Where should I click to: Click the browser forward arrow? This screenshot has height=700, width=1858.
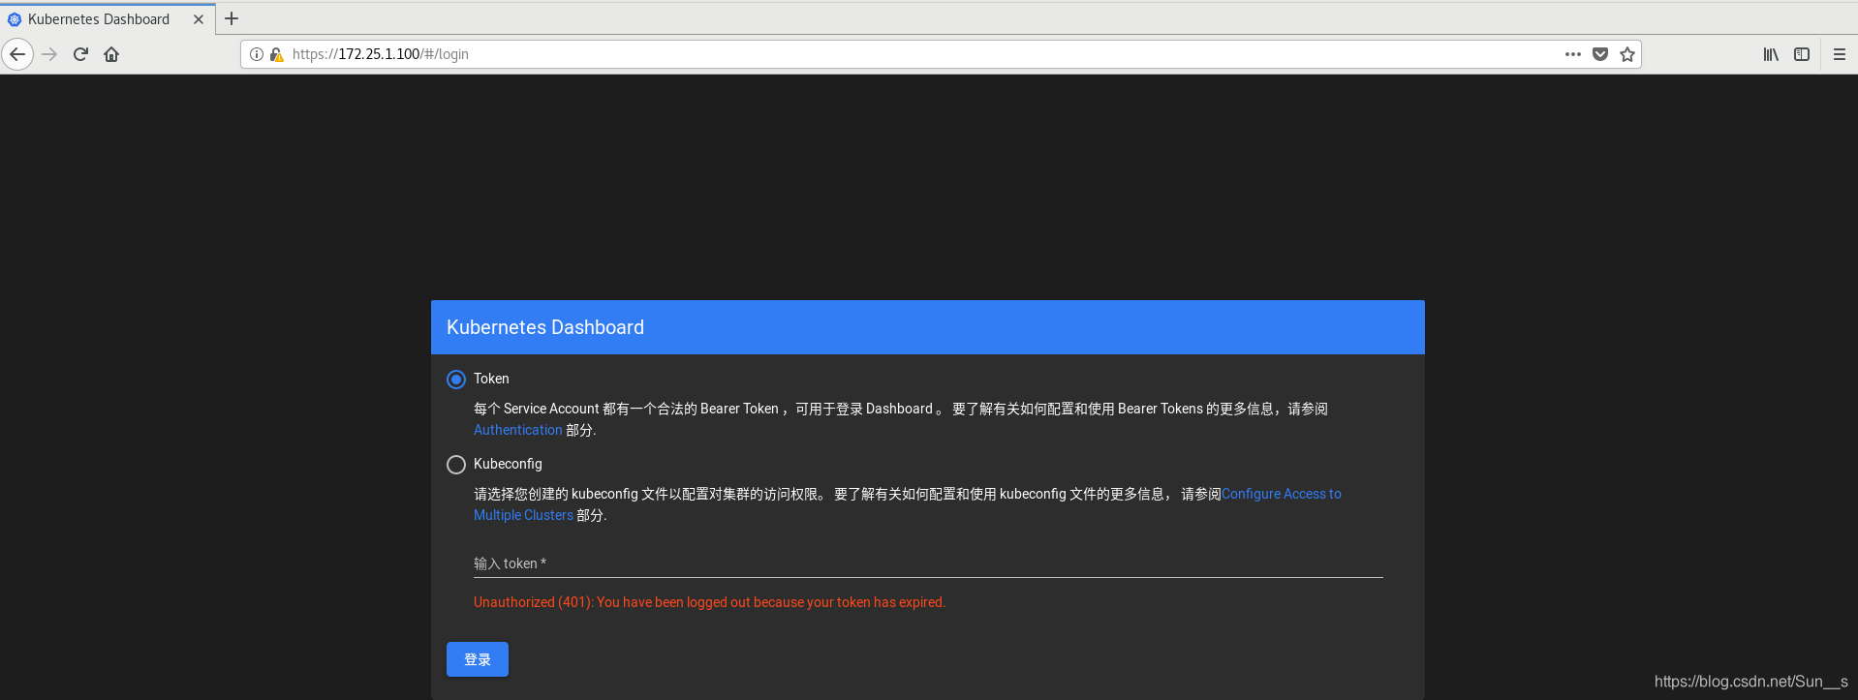coord(50,54)
